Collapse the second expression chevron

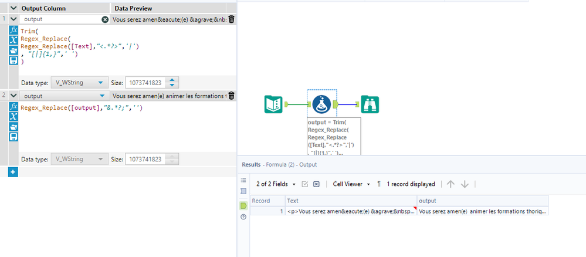click(13, 96)
